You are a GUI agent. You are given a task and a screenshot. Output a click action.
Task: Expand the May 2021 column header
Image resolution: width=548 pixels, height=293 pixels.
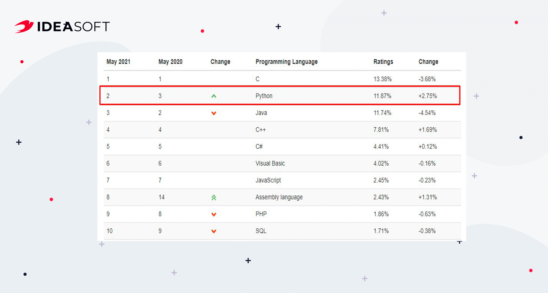tap(119, 61)
